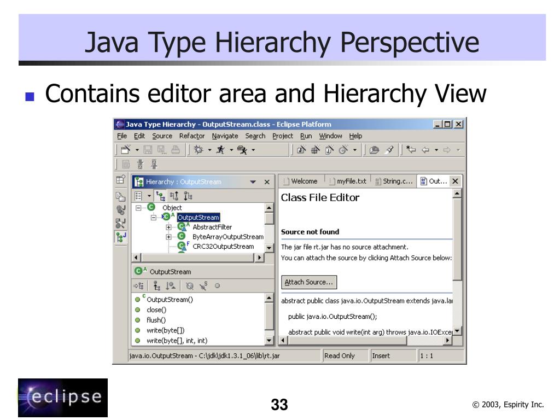Open the External Tools dropdown arrow
The width and height of the screenshot is (560, 420).
coord(253,150)
